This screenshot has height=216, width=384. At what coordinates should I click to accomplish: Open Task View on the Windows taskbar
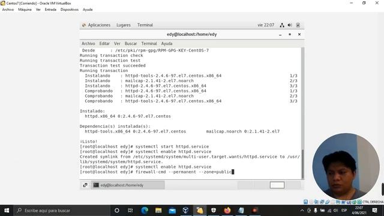pos(130,211)
